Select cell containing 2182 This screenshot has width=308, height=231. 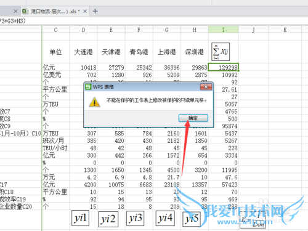166,141
